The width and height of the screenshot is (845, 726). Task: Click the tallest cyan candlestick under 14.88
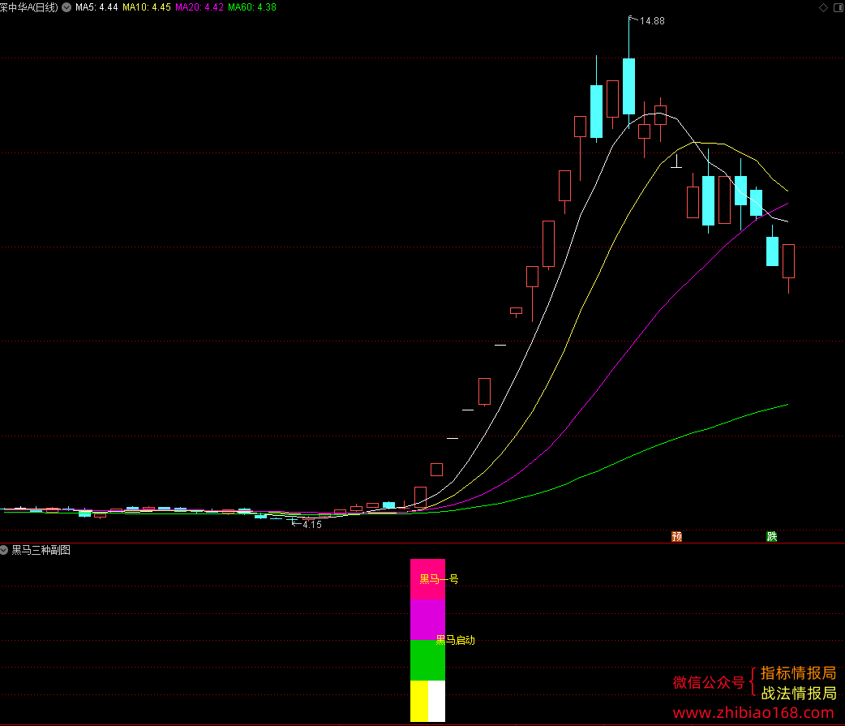pyautogui.click(x=629, y=86)
